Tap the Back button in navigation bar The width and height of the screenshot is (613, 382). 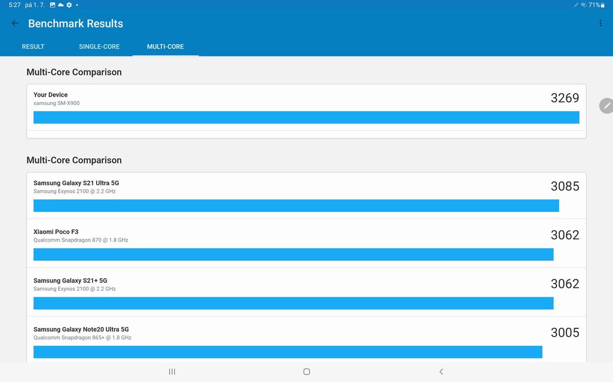(441, 371)
